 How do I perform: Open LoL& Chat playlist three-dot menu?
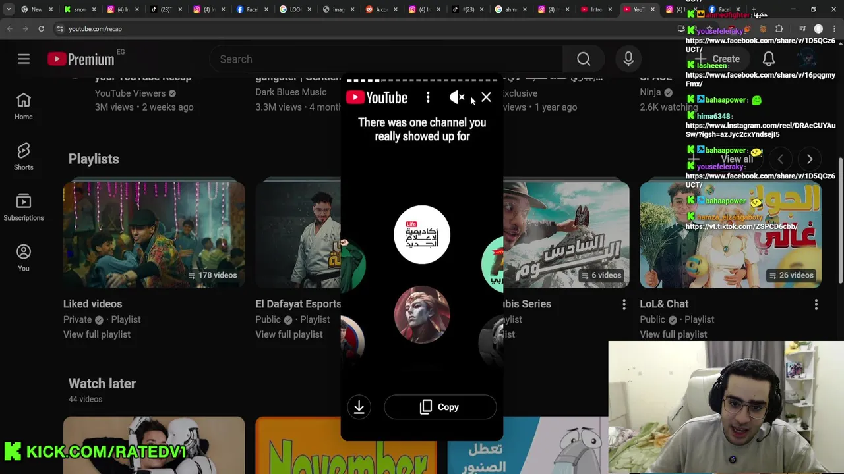[x=816, y=304]
